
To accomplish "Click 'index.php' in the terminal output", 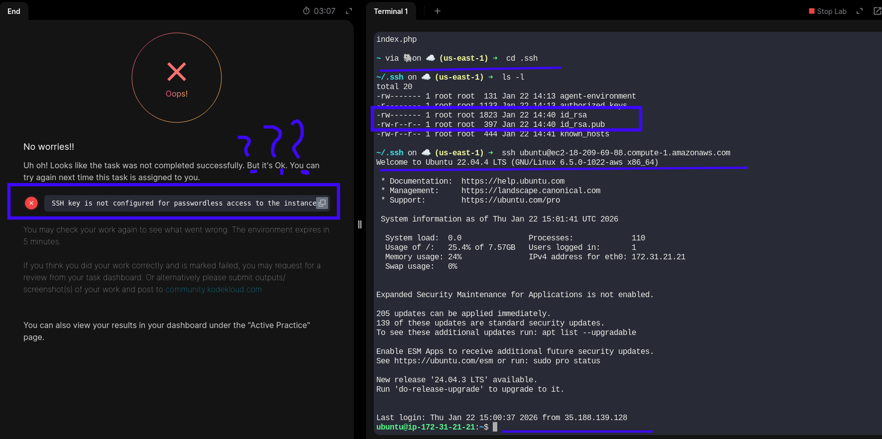I will (397, 39).
